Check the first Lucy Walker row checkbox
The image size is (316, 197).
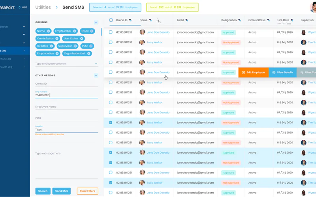coord(111,42)
